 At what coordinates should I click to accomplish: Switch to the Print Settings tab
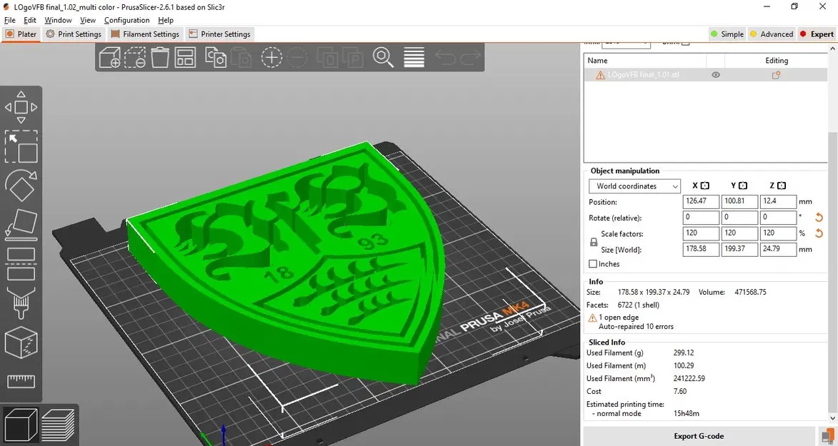pyautogui.click(x=74, y=34)
